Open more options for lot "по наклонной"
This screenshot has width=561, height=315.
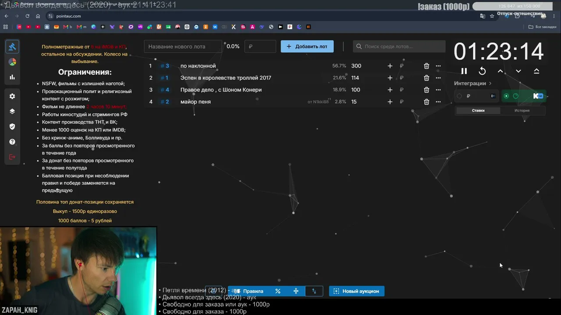tap(438, 66)
